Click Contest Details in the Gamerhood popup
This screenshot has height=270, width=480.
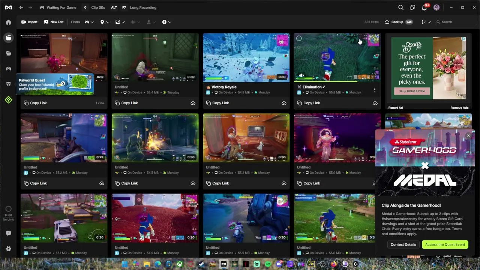pos(403,244)
